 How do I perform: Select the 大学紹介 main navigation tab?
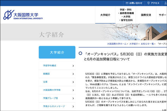(x=105, y=15)
